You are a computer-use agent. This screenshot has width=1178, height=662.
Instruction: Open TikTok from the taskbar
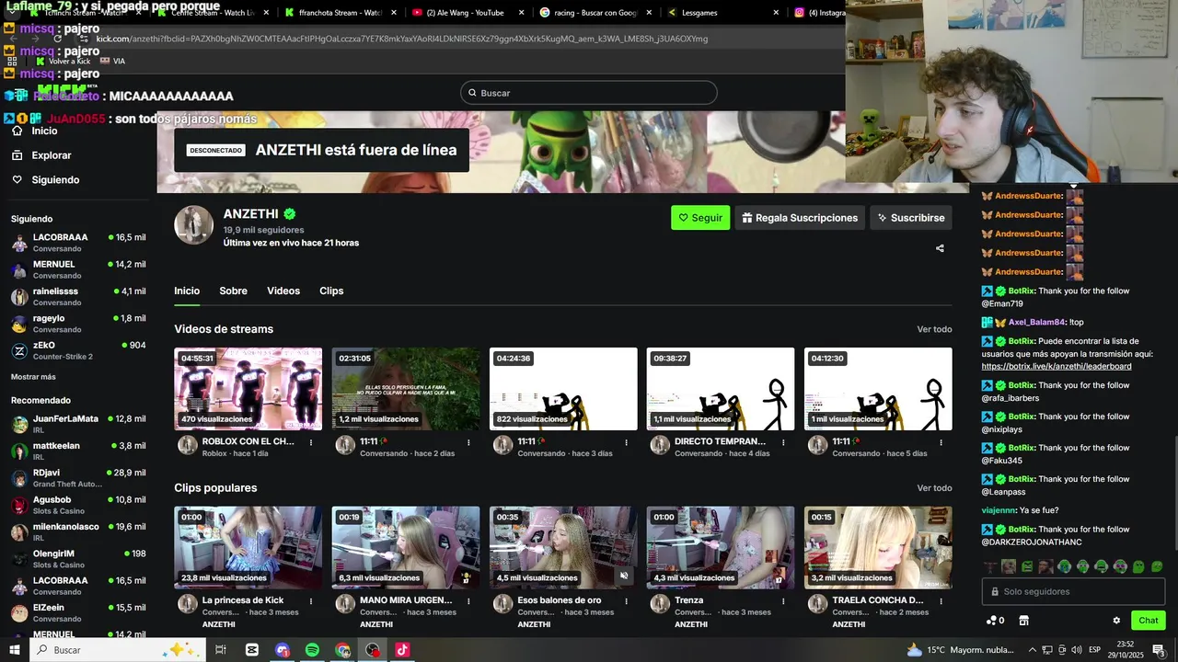[402, 650]
